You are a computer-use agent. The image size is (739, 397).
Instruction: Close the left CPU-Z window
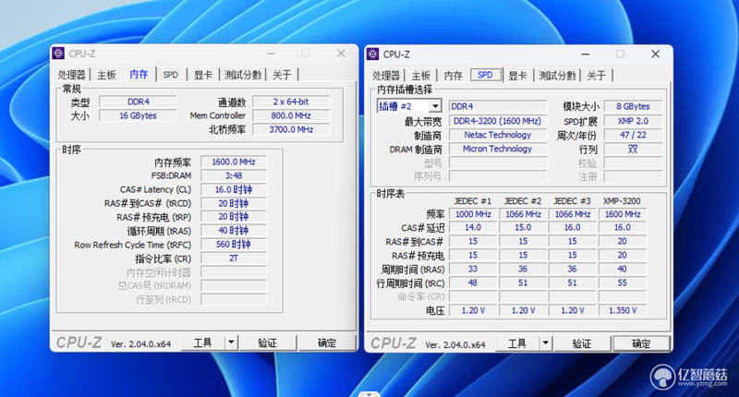coord(341,54)
